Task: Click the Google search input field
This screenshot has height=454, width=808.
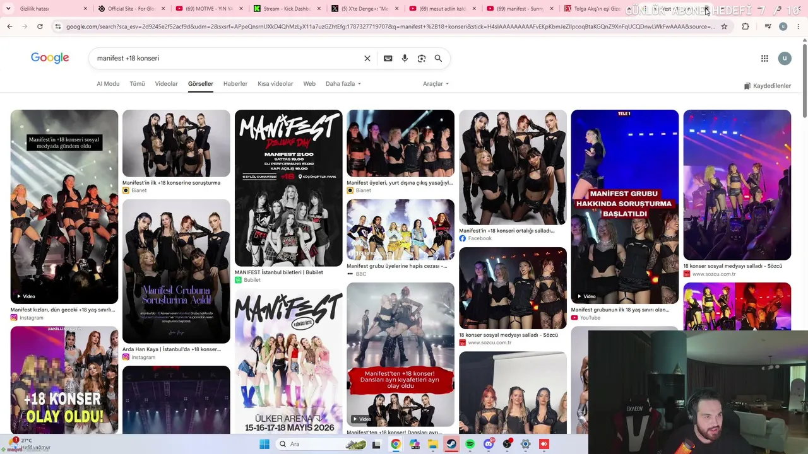Action: coord(227,58)
